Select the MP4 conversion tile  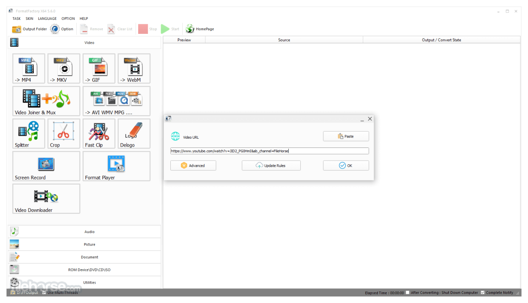pyautogui.click(x=29, y=68)
